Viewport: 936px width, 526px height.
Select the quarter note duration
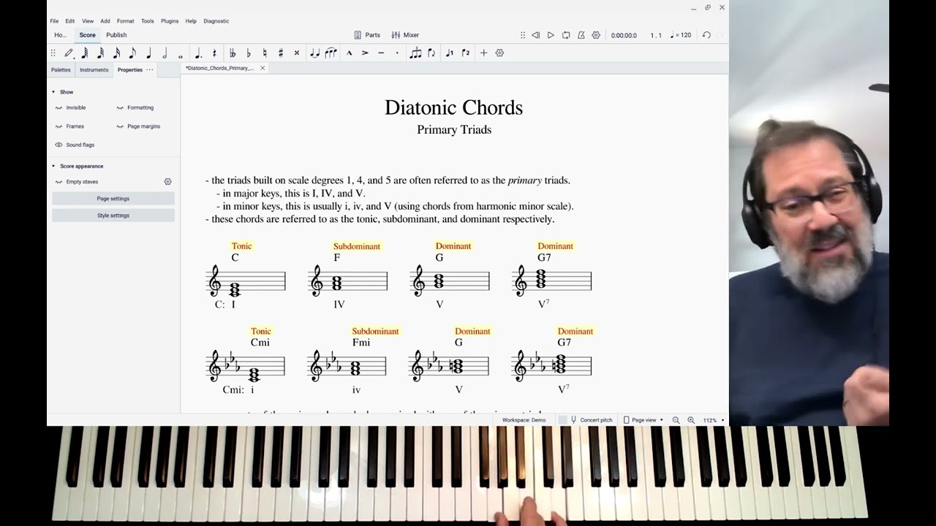(148, 53)
